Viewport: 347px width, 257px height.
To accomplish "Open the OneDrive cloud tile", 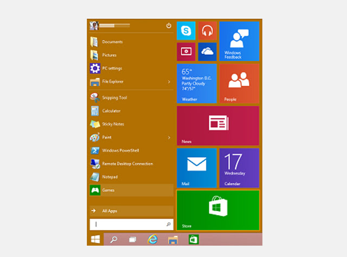I will (207, 51).
